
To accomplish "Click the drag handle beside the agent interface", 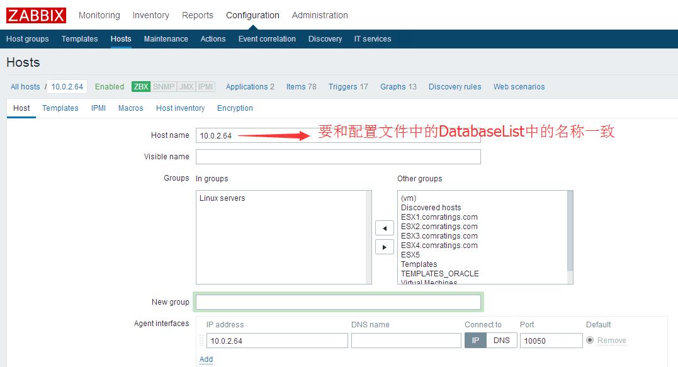I will point(200,340).
